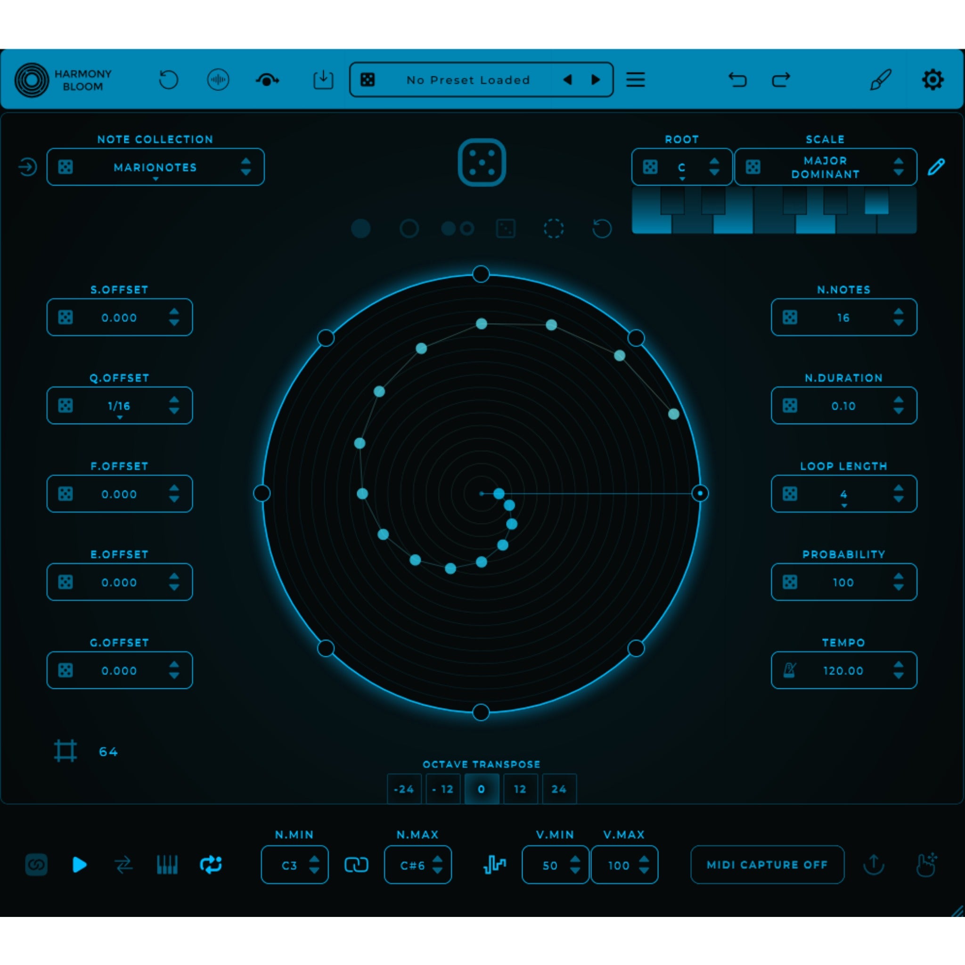Toggle the N.MIN/N.MAX link icon
This screenshot has height=965, width=965.
[x=356, y=865]
